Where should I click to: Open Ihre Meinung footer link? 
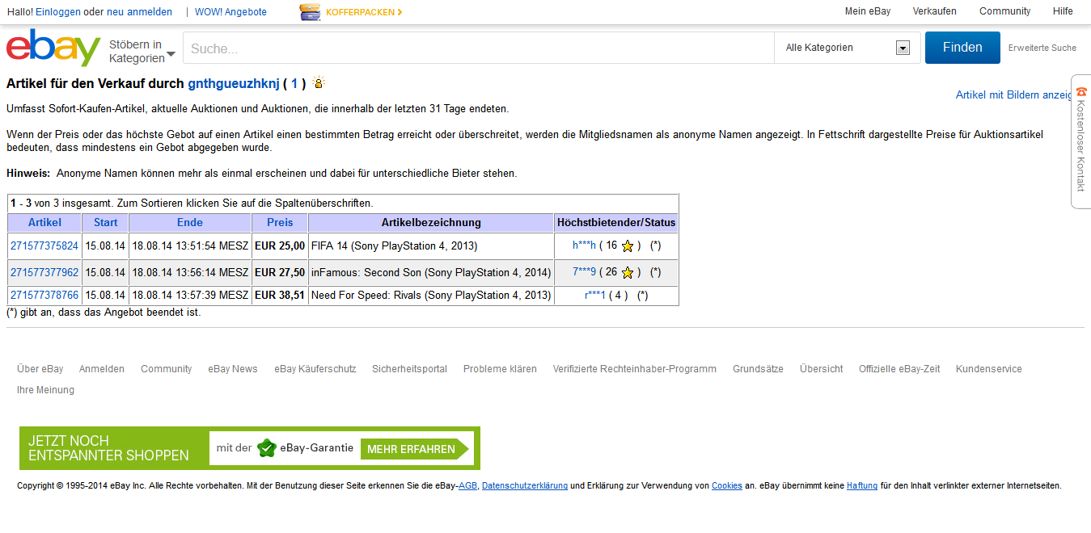pos(45,390)
